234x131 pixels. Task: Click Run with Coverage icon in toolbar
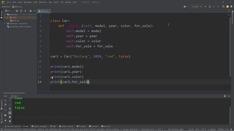click(214, 7)
